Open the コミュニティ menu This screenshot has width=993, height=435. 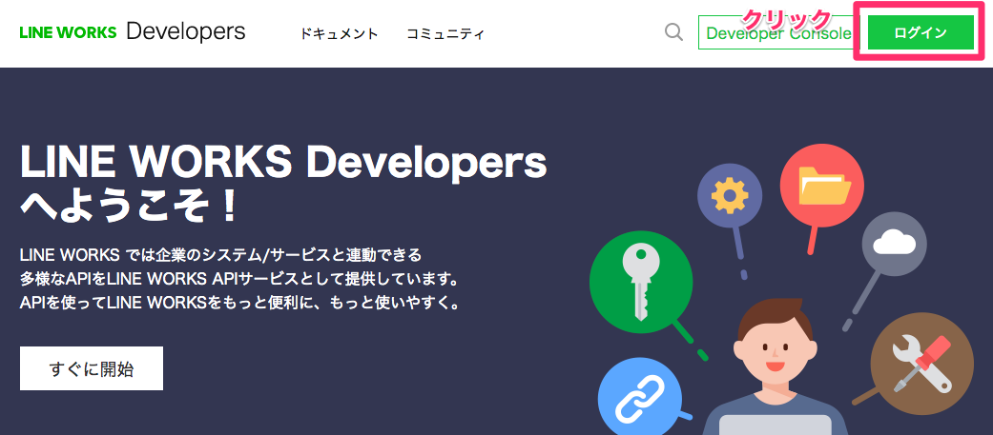point(445,34)
